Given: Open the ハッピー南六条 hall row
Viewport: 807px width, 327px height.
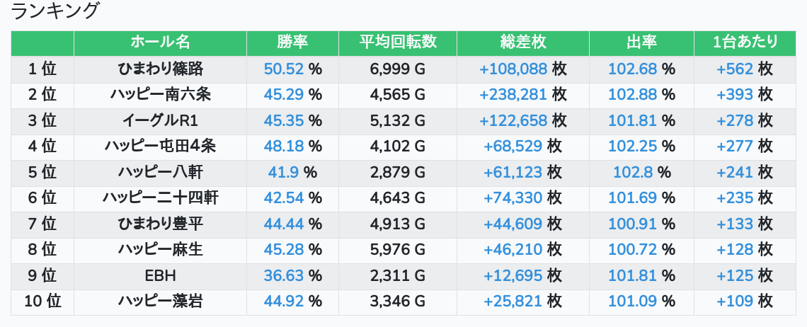Looking at the screenshot, I should pos(160,94).
